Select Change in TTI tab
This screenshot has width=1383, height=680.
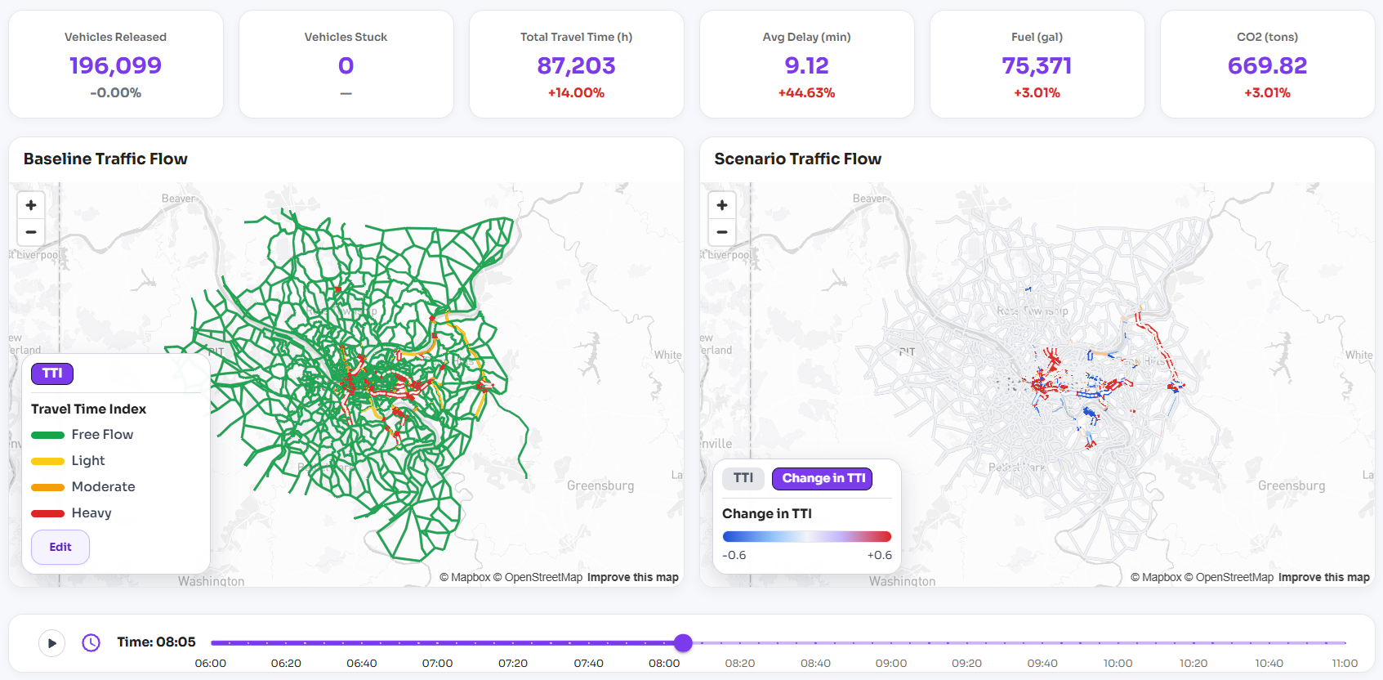click(823, 478)
